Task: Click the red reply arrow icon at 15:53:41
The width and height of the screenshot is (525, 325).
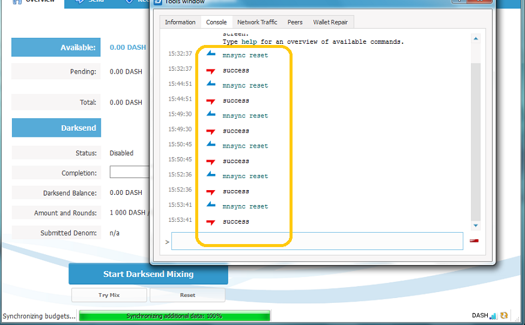Action: [211, 222]
